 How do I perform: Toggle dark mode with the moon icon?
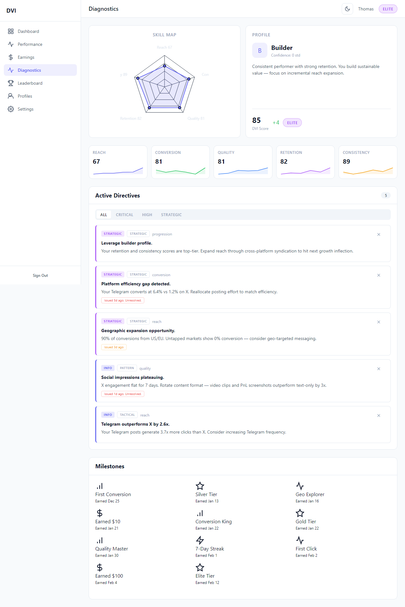click(347, 9)
